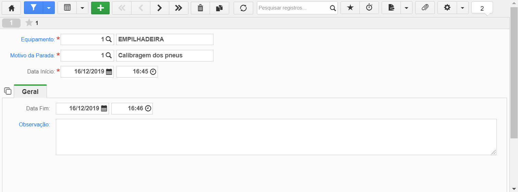Image resolution: width=518 pixels, height=192 pixels.
Task: Jump to the last record
Action: pyautogui.click(x=178, y=8)
